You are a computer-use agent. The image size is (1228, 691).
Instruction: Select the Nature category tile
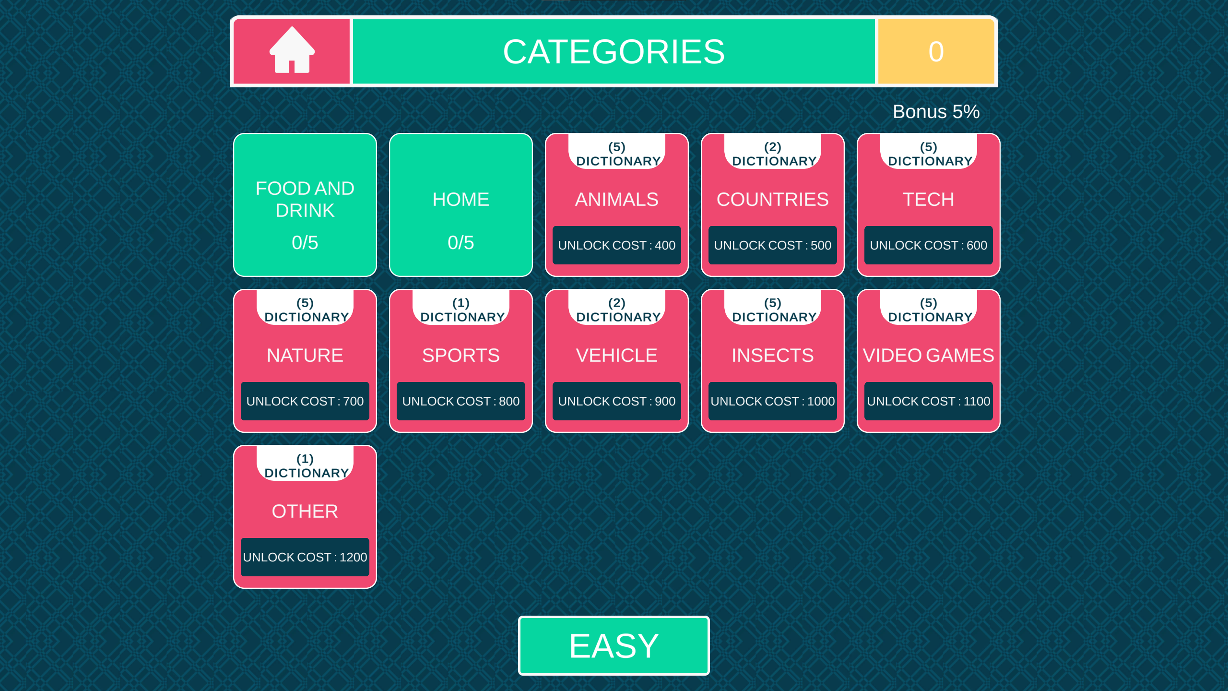pos(305,356)
